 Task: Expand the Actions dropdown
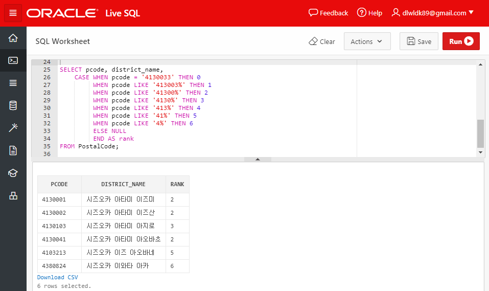(x=367, y=41)
